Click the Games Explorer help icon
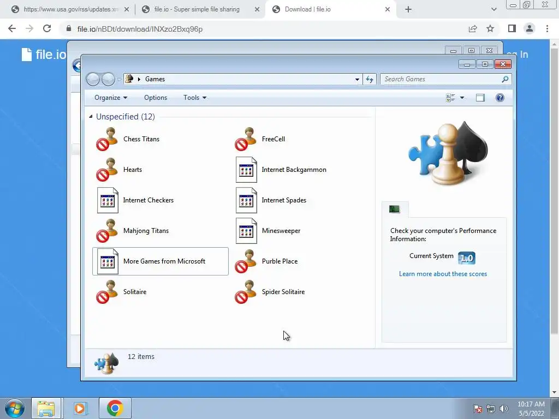Viewport: 559px width, 419px height. (x=500, y=98)
